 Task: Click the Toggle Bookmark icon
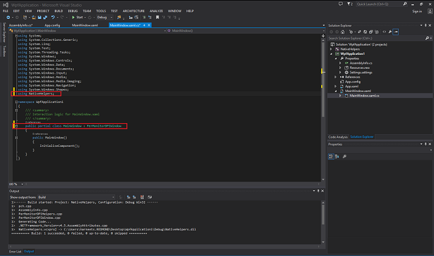(157, 18)
